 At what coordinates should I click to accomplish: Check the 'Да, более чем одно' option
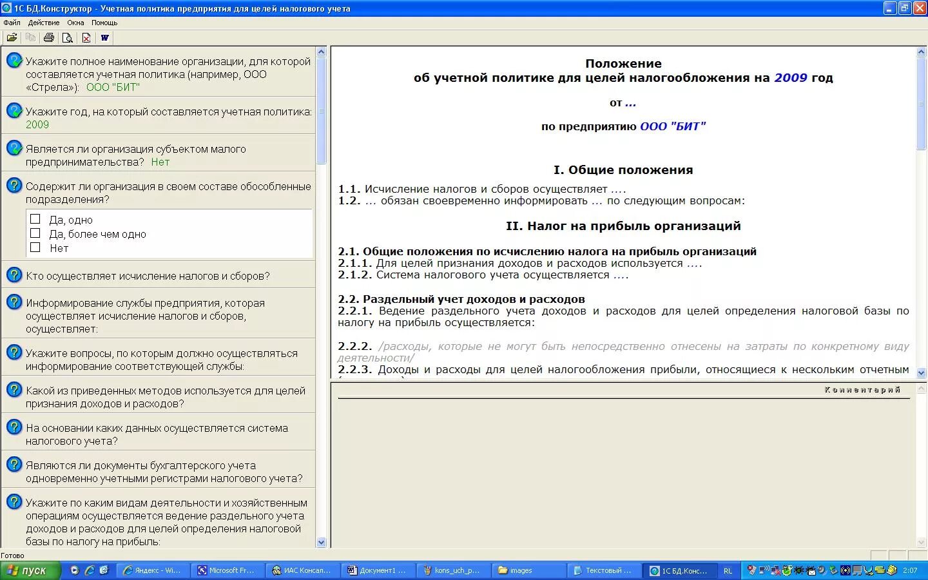click(x=35, y=233)
